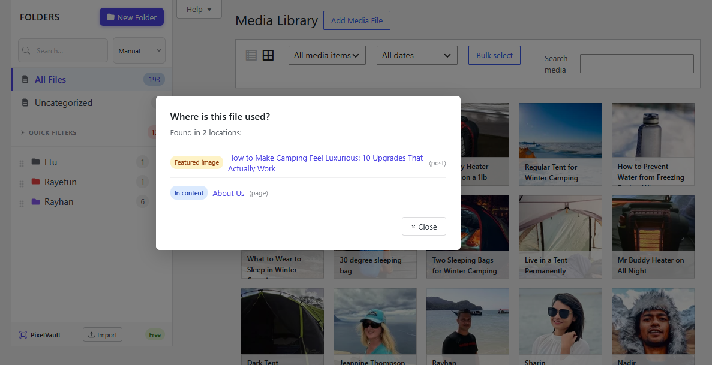Click the purple Rayhan folder icon

click(36, 201)
